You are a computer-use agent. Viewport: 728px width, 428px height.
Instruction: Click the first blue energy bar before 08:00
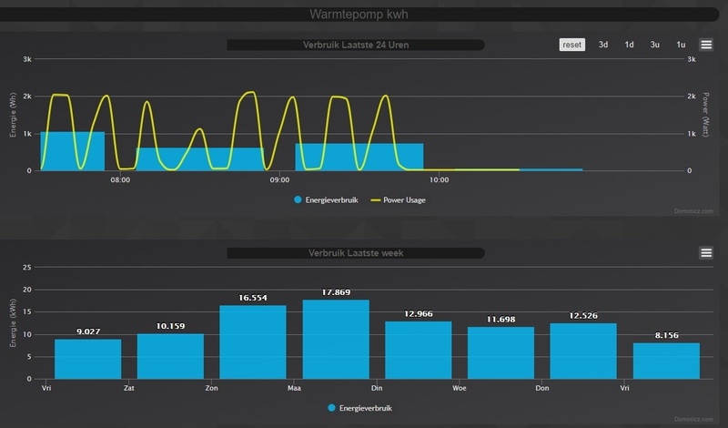coord(73,151)
